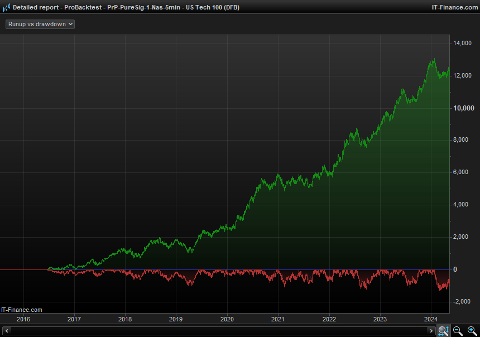Click the 14,000 value on price axis
The width and height of the screenshot is (480, 337).
point(463,44)
